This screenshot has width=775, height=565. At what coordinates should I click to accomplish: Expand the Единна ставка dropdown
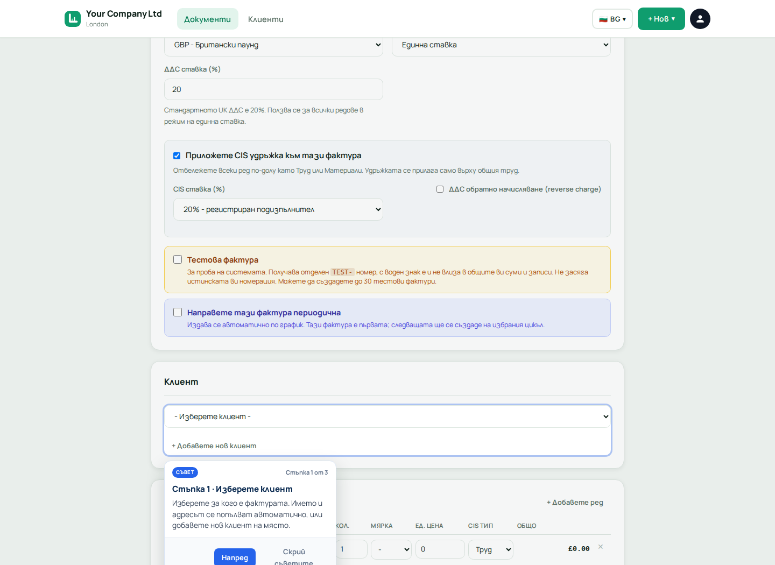tap(501, 45)
